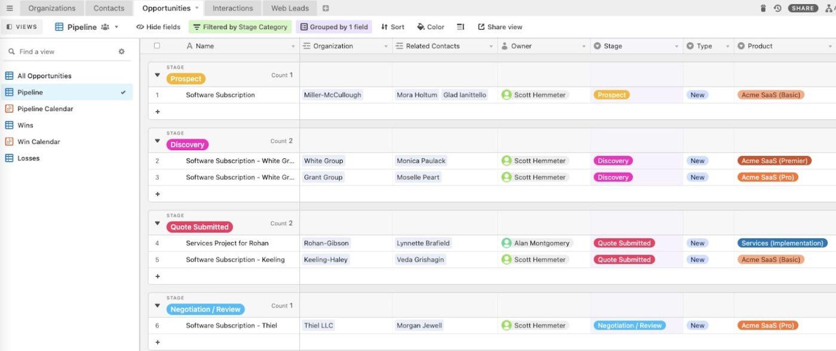836x351 pixels.
Task: Switch to the Interactions tab
Action: click(233, 8)
